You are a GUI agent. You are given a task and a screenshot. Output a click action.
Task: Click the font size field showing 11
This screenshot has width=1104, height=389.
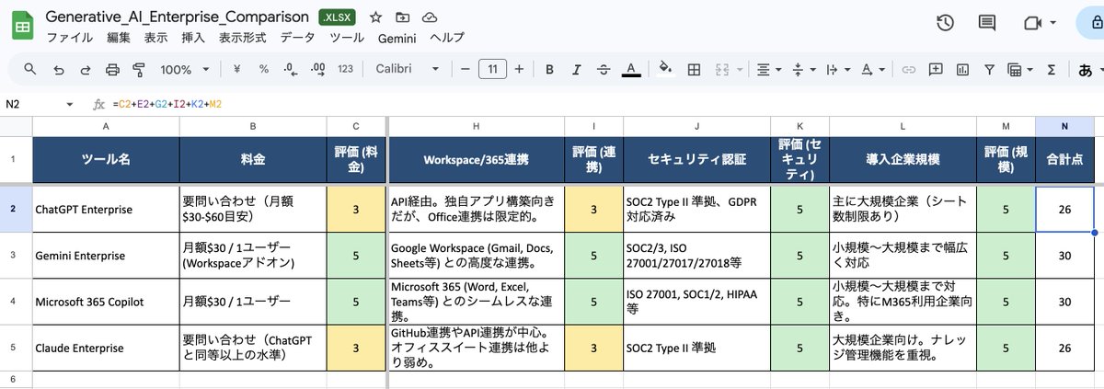[x=492, y=69]
